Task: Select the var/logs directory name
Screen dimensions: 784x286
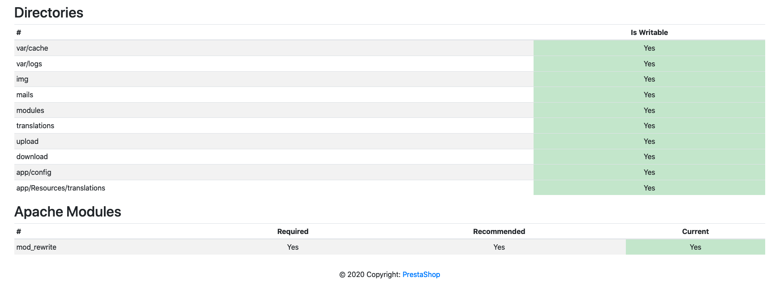Action: (x=29, y=64)
